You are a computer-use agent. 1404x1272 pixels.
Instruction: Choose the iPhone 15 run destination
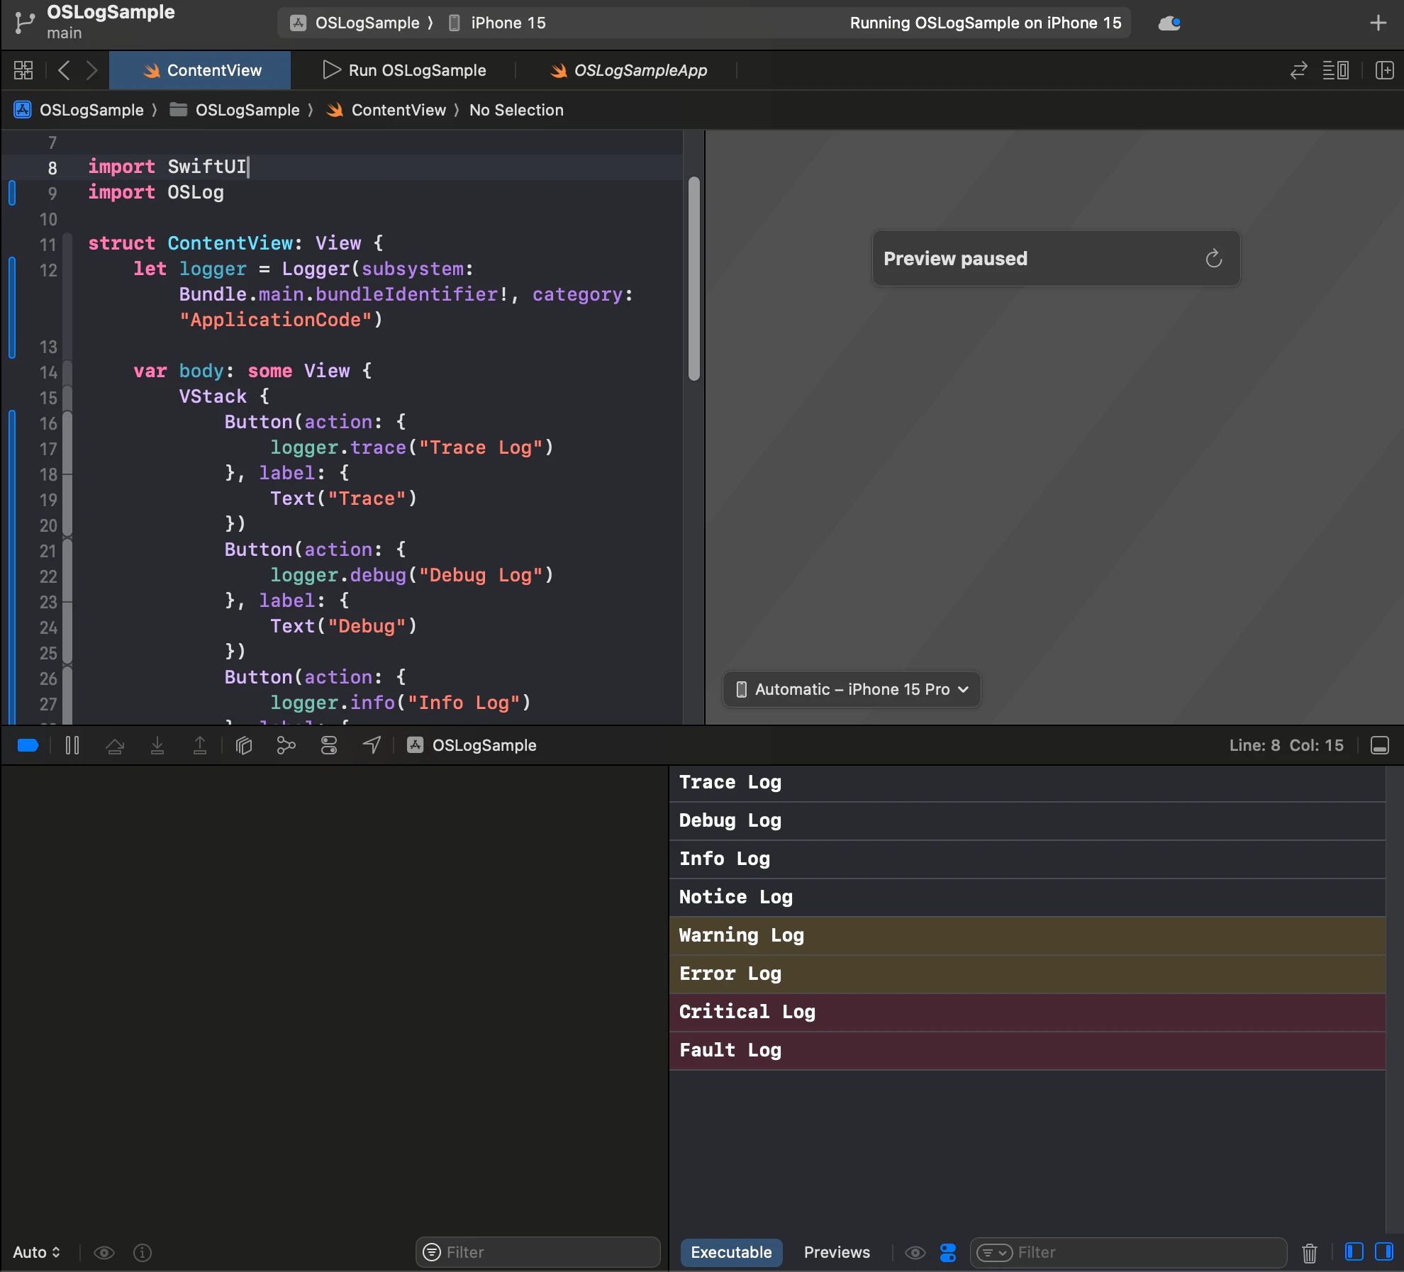497,23
